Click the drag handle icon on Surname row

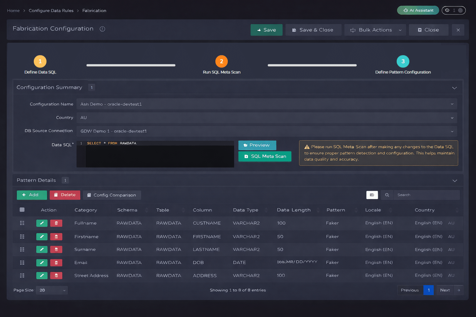click(x=22, y=250)
